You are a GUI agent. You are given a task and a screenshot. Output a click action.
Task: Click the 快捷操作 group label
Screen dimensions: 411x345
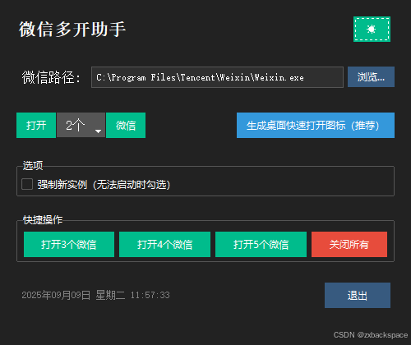coord(43,220)
